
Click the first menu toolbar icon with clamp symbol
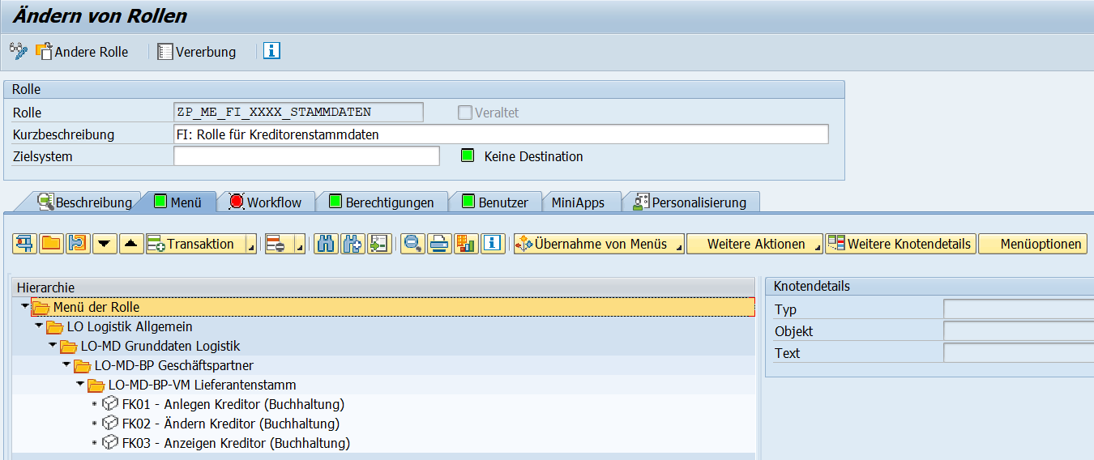tap(24, 244)
